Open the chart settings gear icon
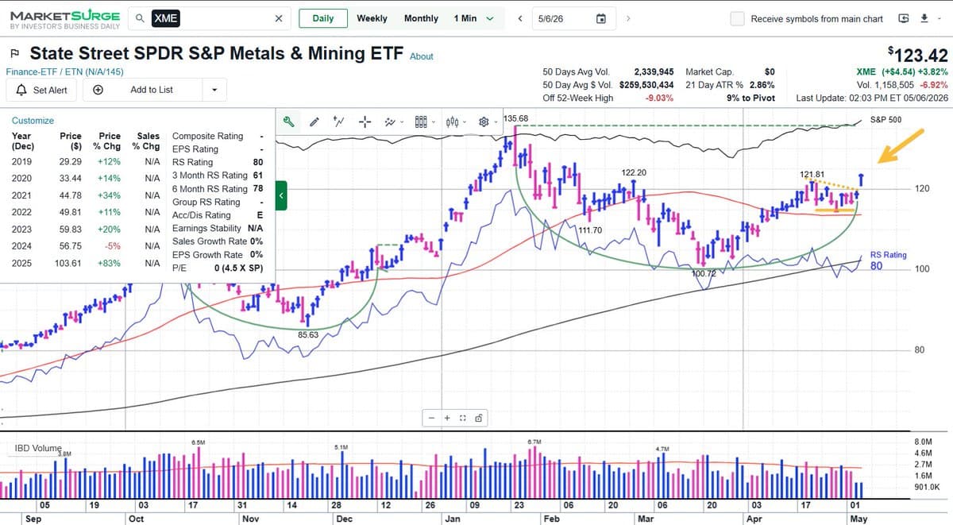Image resolution: width=953 pixels, height=525 pixels. click(x=483, y=122)
